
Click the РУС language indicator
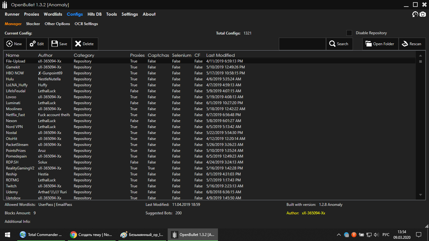tap(386, 235)
